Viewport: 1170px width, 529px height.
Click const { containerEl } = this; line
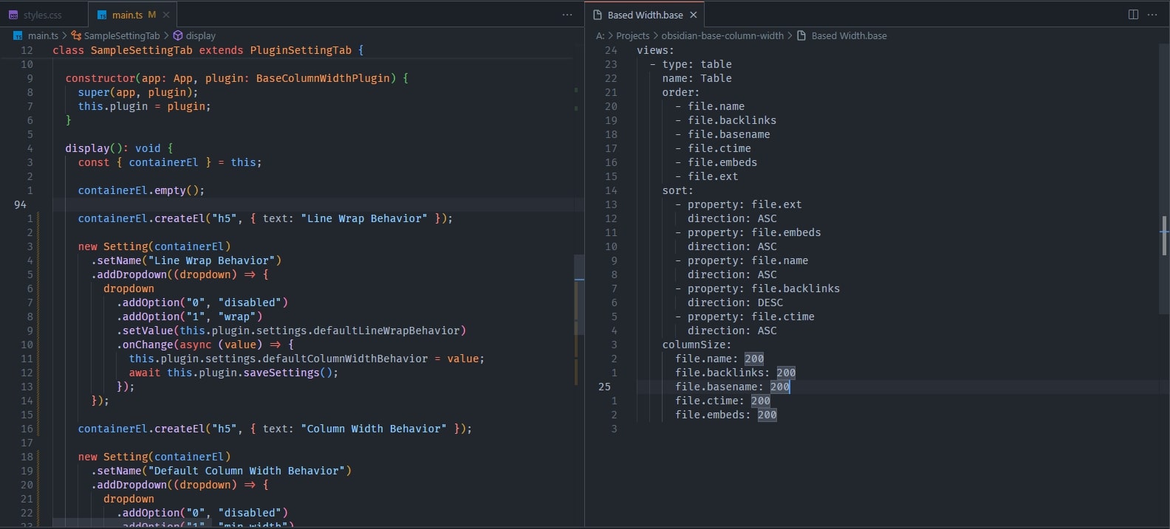click(x=170, y=162)
